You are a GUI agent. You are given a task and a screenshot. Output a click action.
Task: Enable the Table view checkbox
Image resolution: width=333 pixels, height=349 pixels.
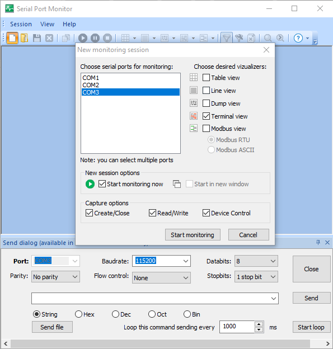click(206, 78)
